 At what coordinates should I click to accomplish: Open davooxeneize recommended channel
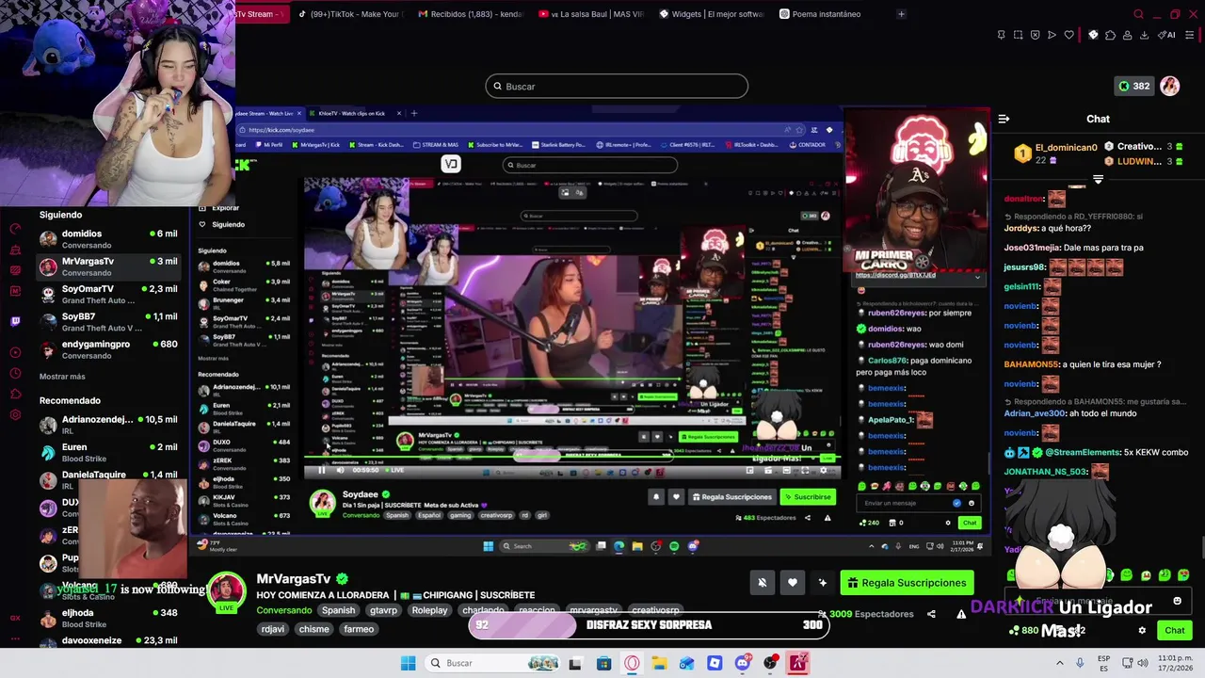(x=107, y=640)
